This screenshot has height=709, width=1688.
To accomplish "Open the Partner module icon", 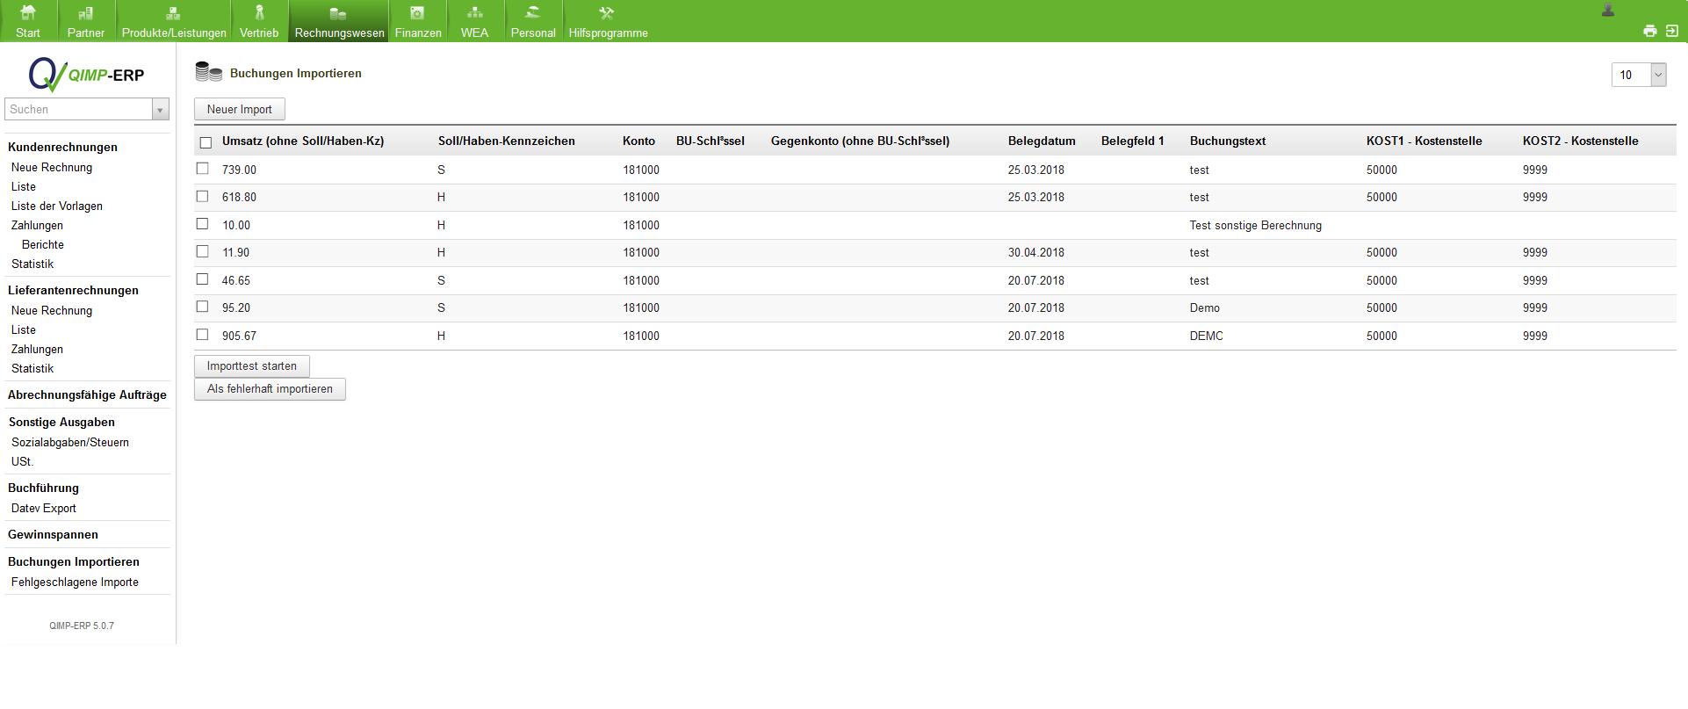I will tap(85, 13).
